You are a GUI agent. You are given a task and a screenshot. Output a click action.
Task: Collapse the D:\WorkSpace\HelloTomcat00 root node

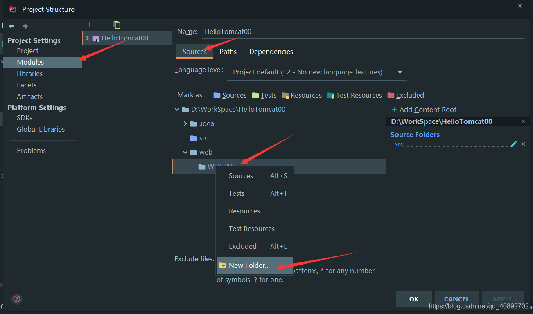click(x=177, y=110)
